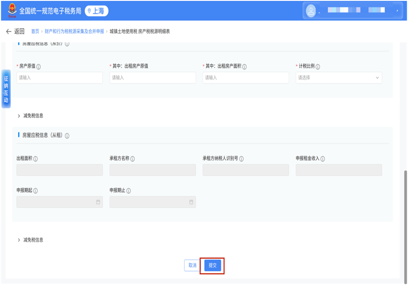Expand the first 减免税信息 section

coord(31,116)
